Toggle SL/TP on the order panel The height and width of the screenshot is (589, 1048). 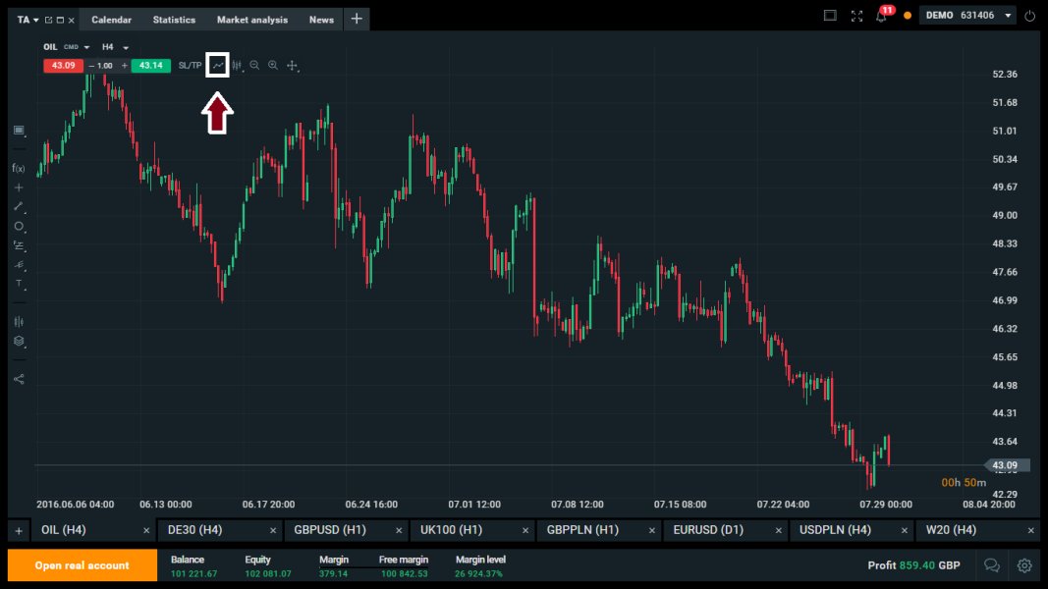coord(190,65)
